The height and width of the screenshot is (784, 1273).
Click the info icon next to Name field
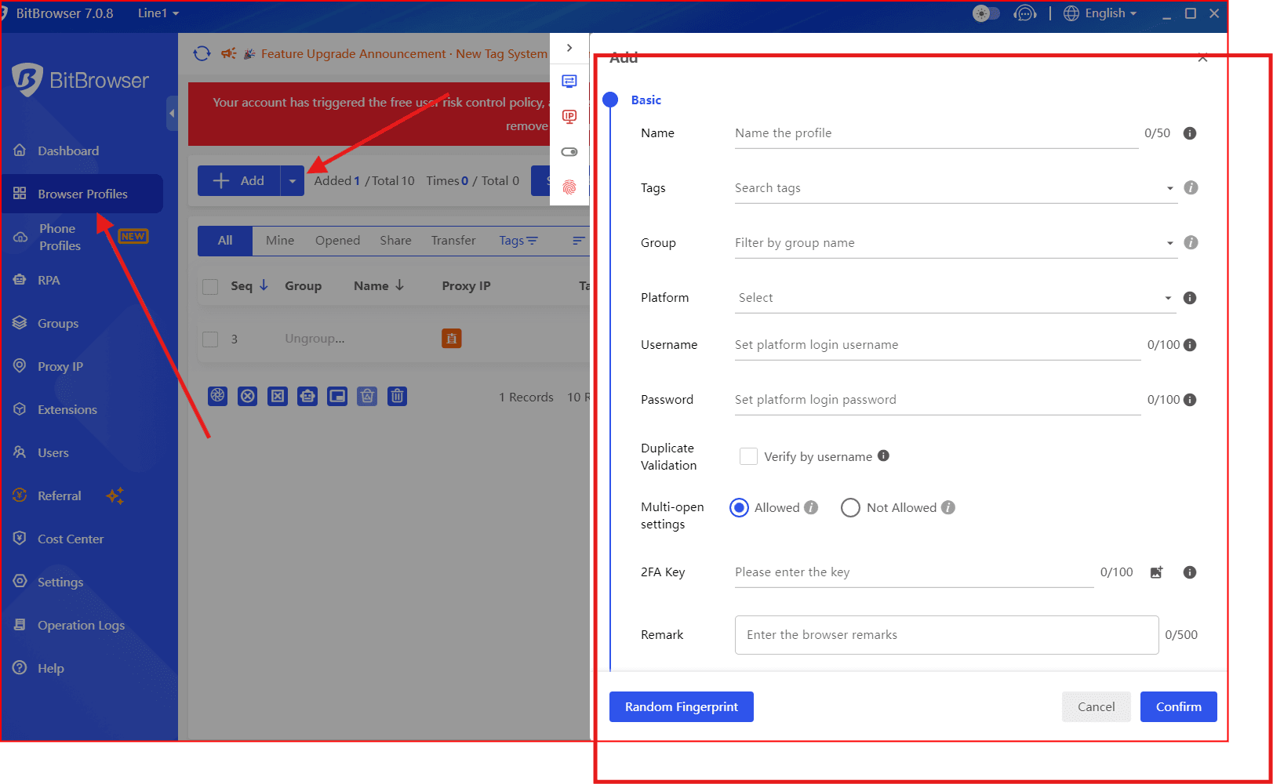point(1189,133)
